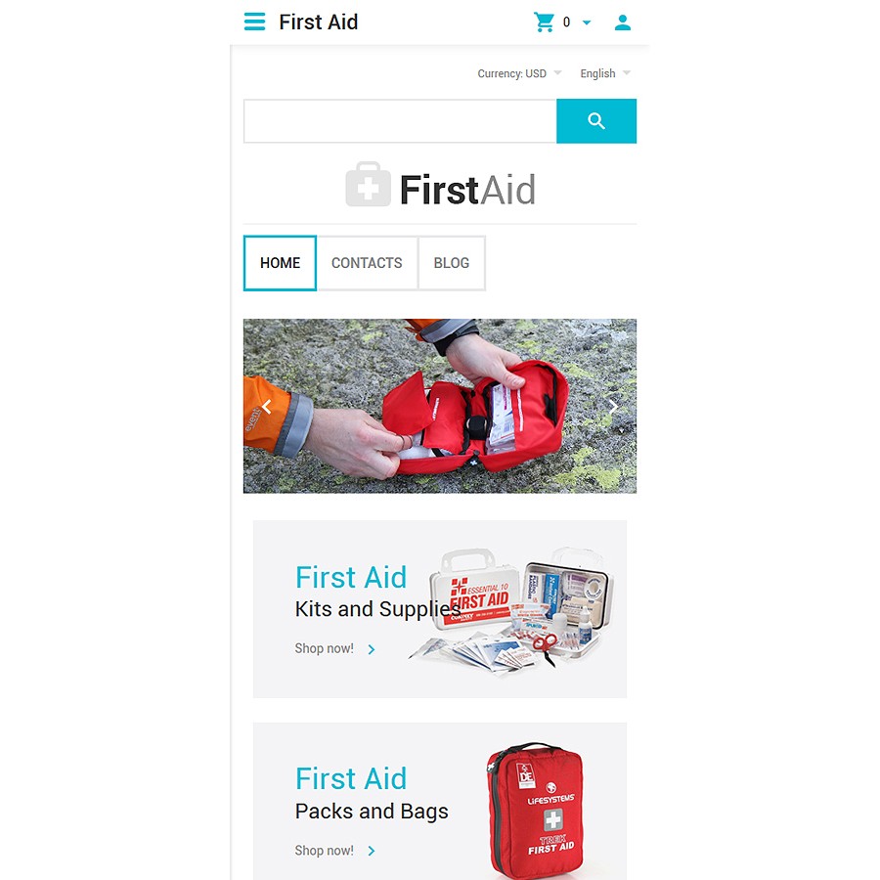Open the user account icon
880x880 pixels.
[x=623, y=22]
